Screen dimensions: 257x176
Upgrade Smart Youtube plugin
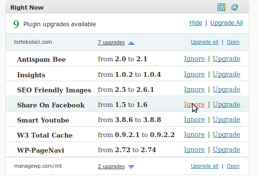[x=226, y=120]
